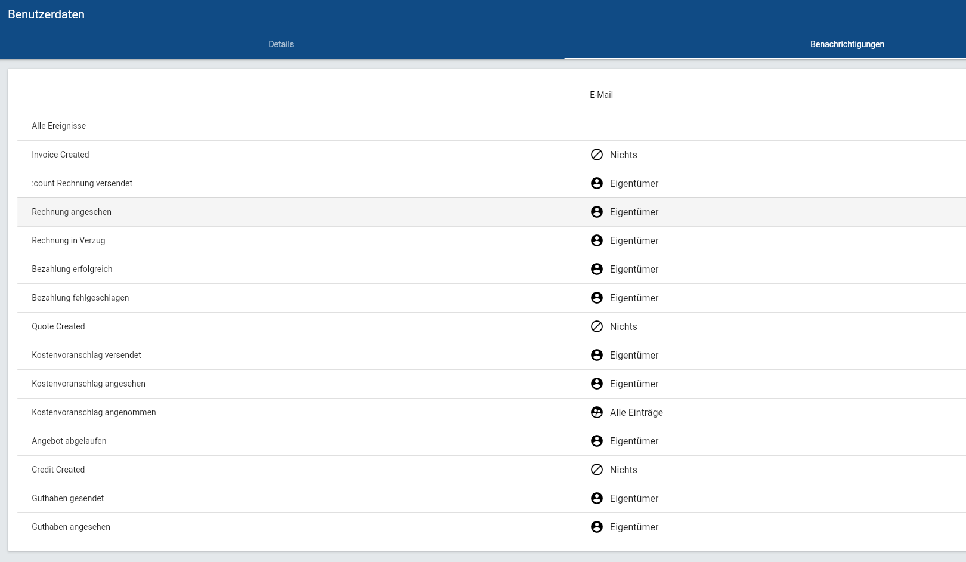Click the owner icon next to "Guthaben gesendet"
Viewport: 966px width, 562px height.
point(597,498)
